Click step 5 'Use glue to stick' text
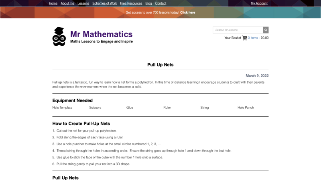This screenshot has height=180, width=321. coord(110,157)
